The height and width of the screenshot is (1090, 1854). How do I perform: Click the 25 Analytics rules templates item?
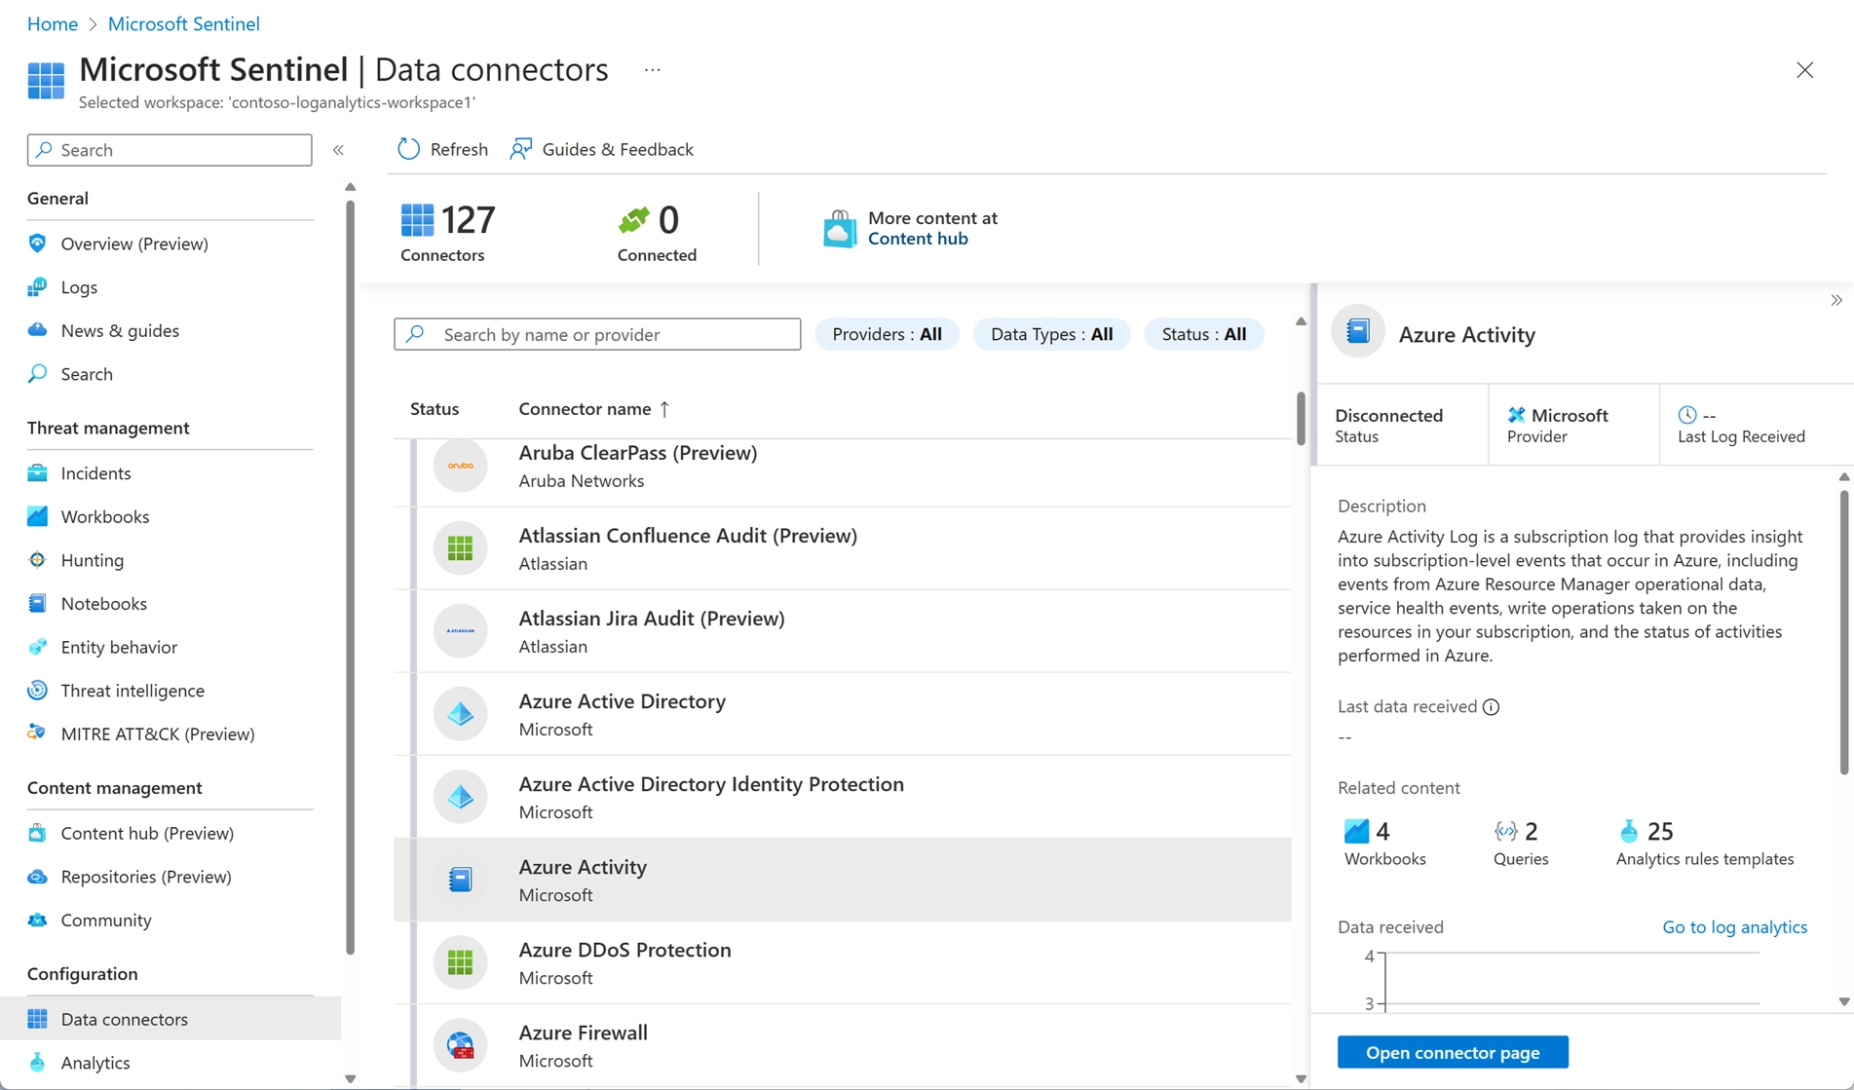pyautogui.click(x=1704, y=844)
